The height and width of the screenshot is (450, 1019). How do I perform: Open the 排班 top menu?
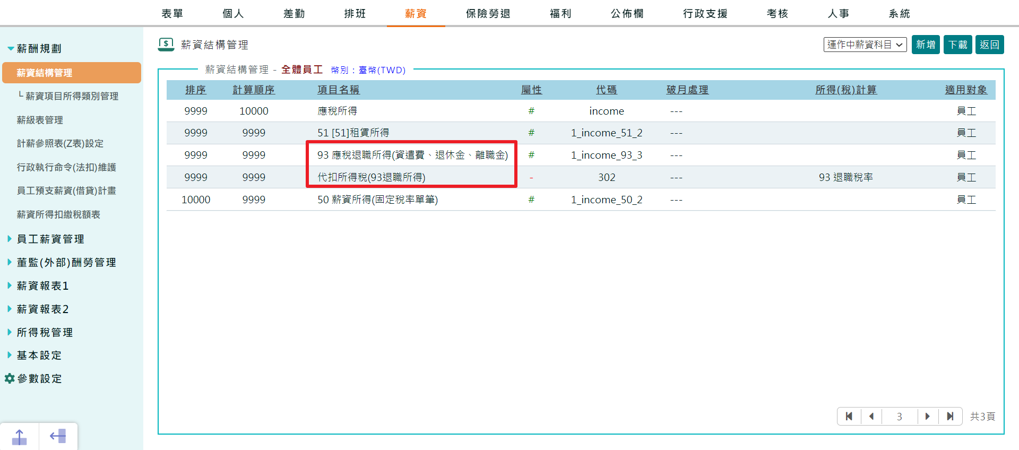click(355, 13)
